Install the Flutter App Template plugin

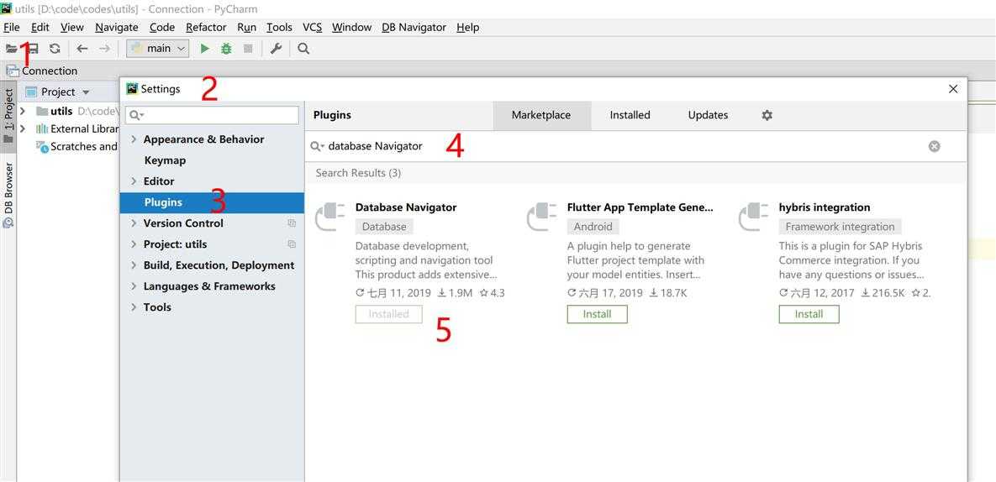[597, 314]
